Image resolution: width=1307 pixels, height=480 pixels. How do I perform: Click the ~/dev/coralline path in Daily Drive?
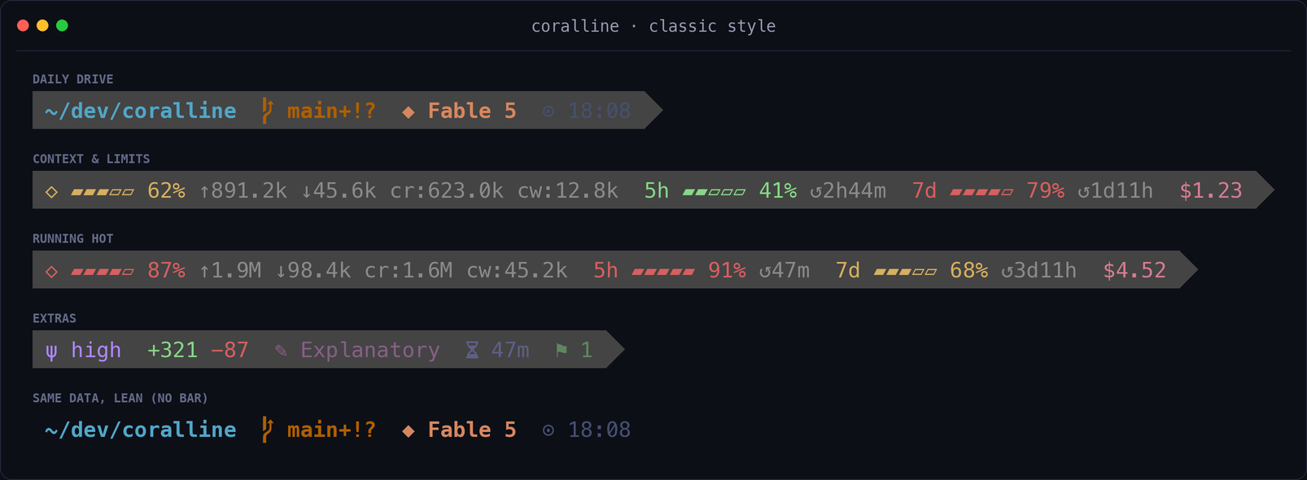tap(140, 111)
